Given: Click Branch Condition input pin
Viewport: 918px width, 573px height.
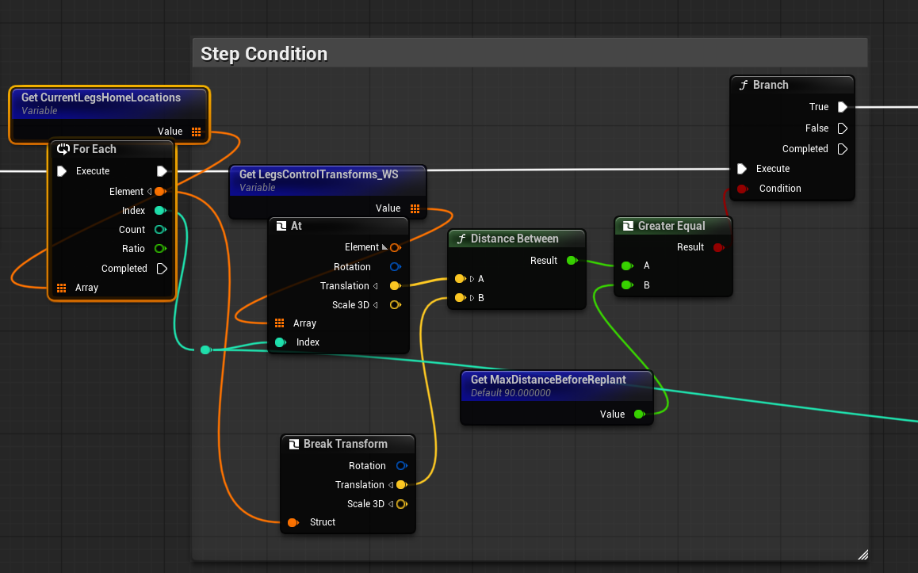Looking at the screenshot, I should 742,189.
